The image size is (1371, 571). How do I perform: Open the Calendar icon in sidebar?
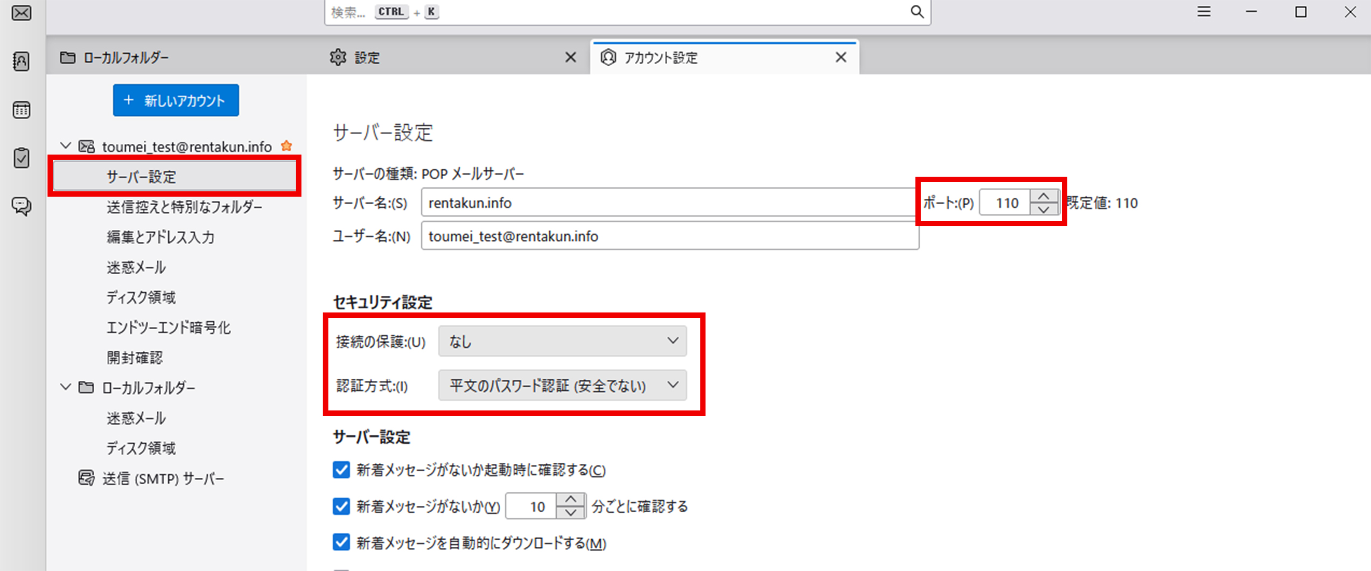click(22, 110)
